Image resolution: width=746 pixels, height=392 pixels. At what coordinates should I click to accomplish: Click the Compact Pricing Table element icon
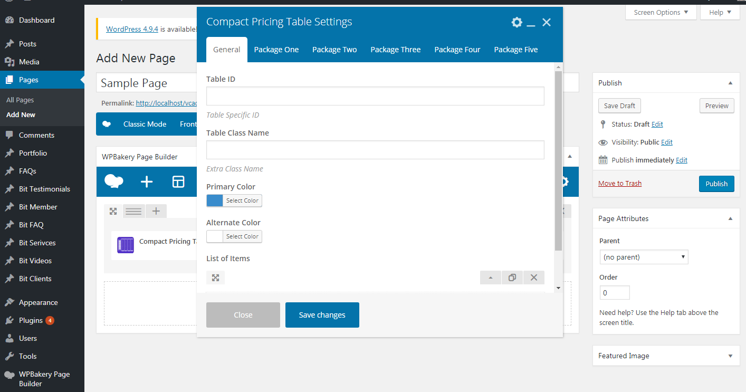(x=126, y=245)
